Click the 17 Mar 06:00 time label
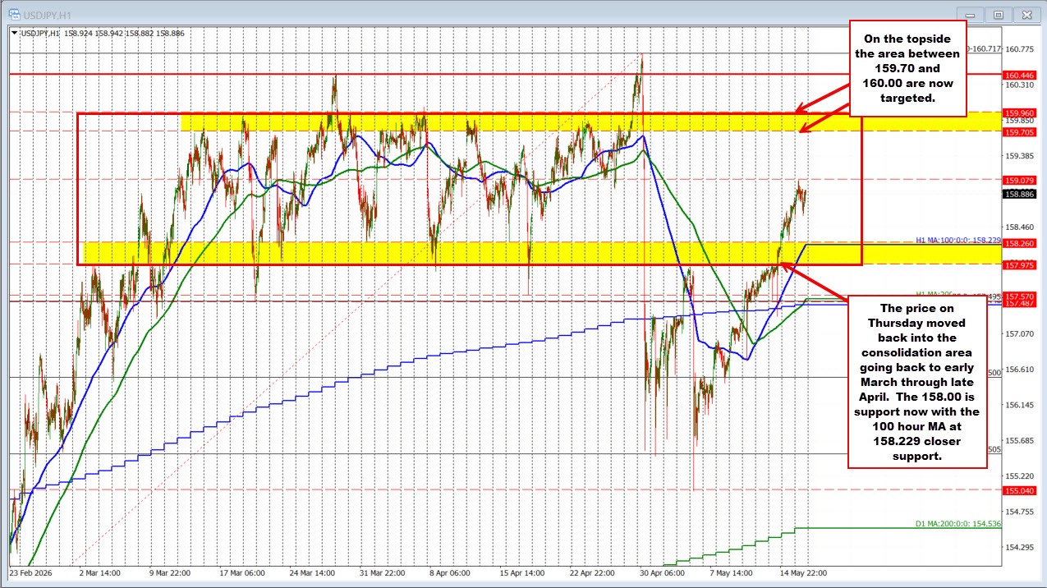Image resolution: width=1047 pixels, height=588 pixels. coord(241,572)
